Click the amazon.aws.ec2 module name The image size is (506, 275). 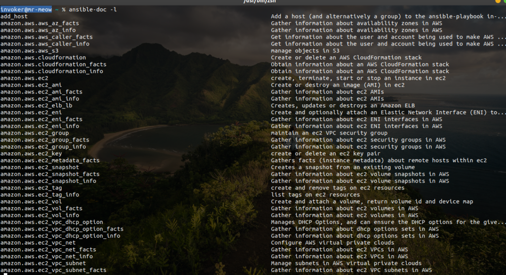24,78
